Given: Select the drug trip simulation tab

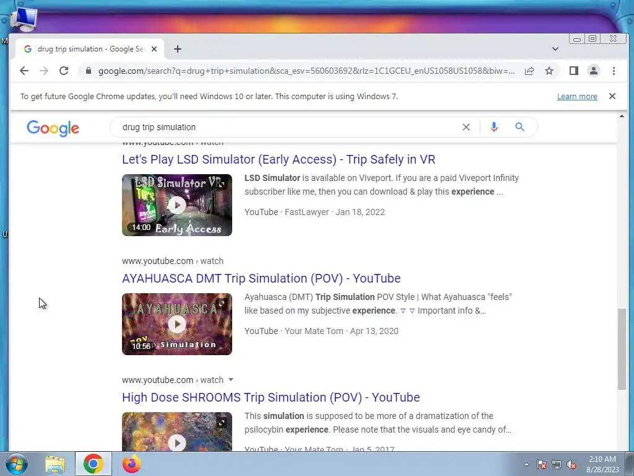Looking at the screenshot, I should pyautogui.click(x=90, y=49).
